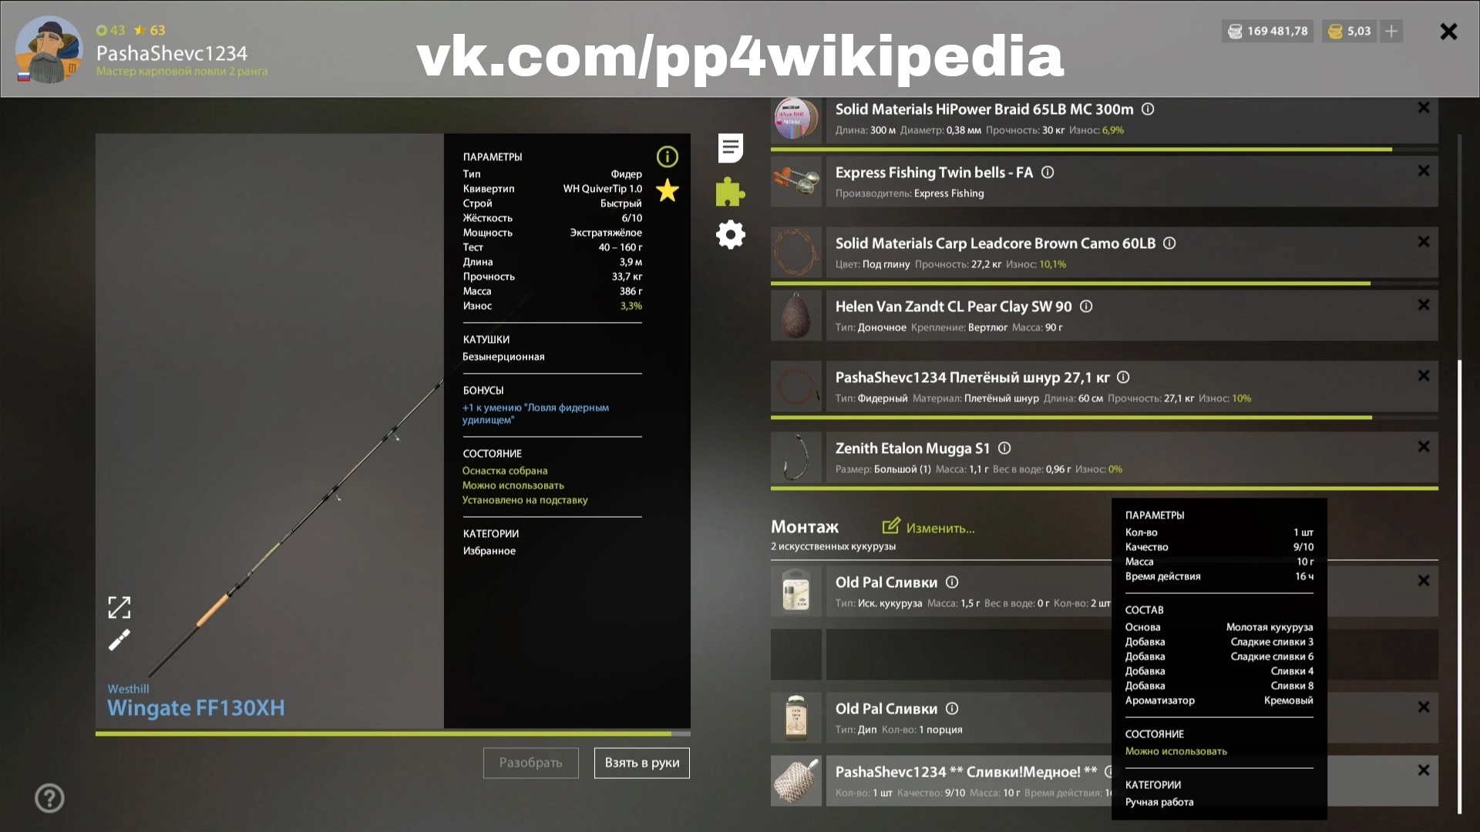Click the Twin bells bite alarm thumbnail
Screen dimensions: 1480x832
pos(796,181)
